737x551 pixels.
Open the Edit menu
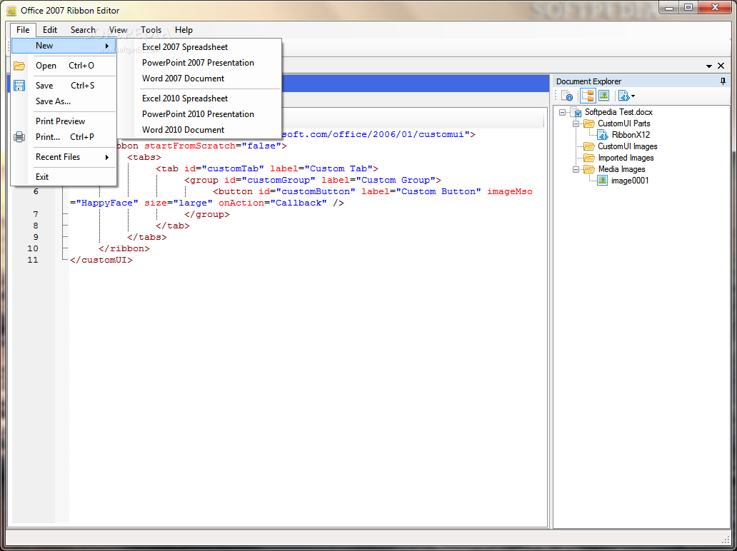tap(50, 29)
